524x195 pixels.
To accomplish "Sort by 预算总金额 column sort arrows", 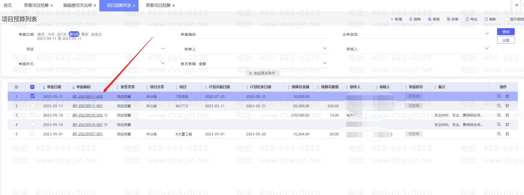I will coord(289,87).
